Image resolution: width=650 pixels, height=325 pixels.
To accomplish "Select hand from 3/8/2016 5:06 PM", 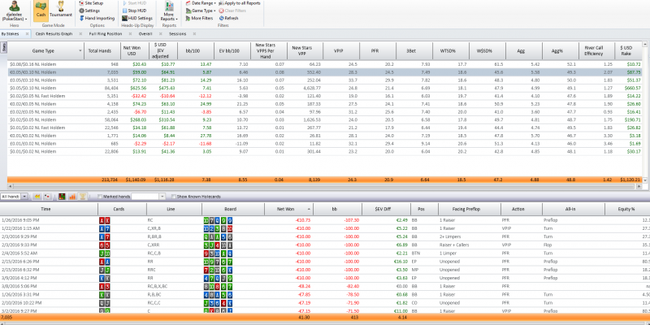I will (x=325, y=286).
